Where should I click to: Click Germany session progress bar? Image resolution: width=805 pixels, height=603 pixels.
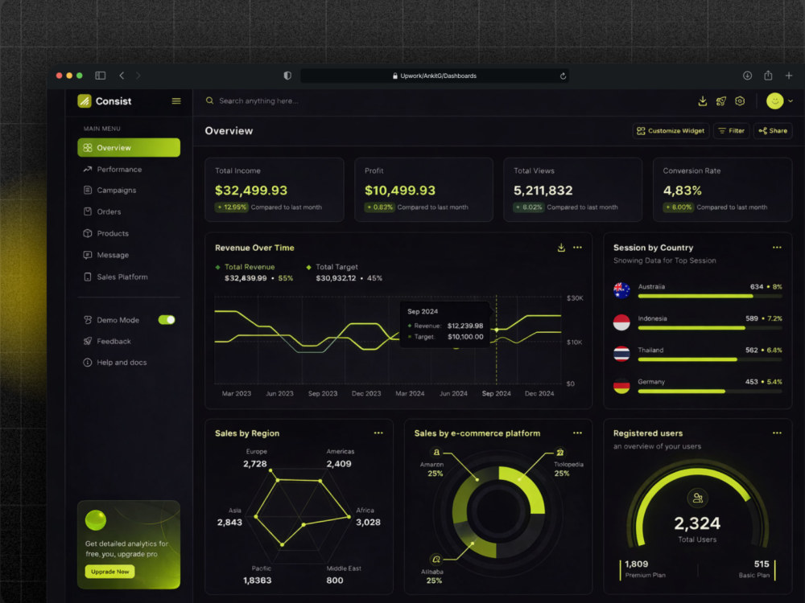tap(710, 392)
